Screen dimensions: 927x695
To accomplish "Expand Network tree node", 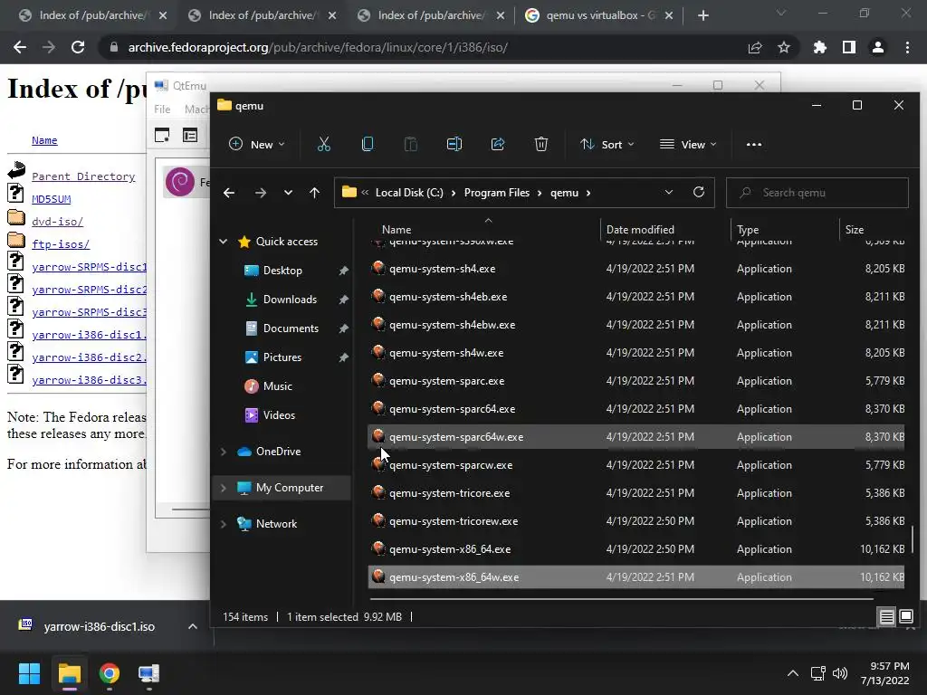I will [224, 524].
